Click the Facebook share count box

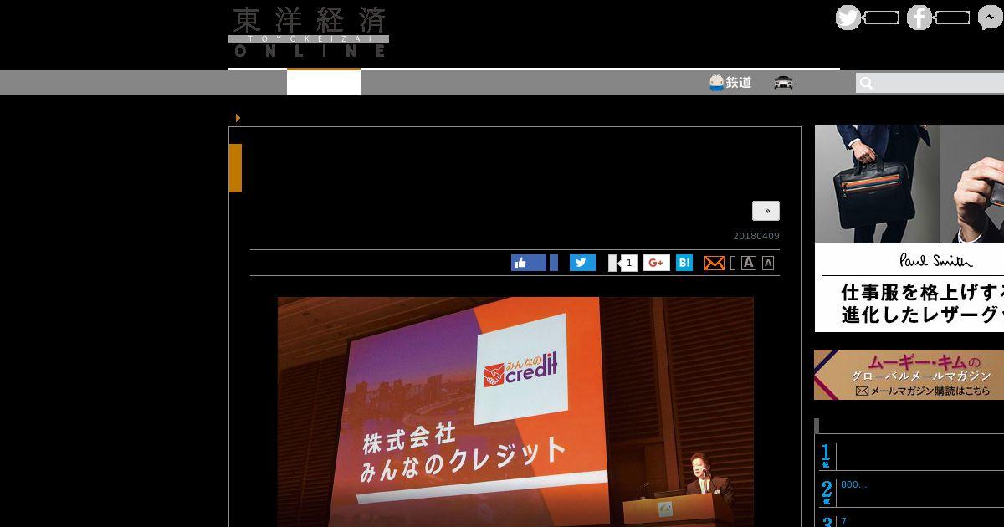tap(553, 263)
